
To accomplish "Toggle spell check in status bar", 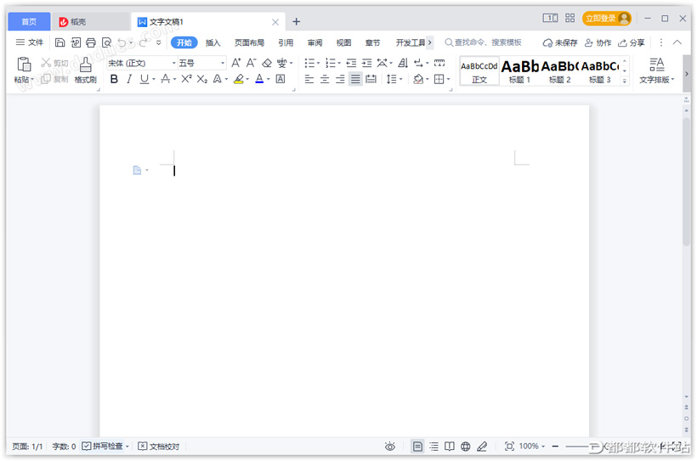I will (103, 447).
